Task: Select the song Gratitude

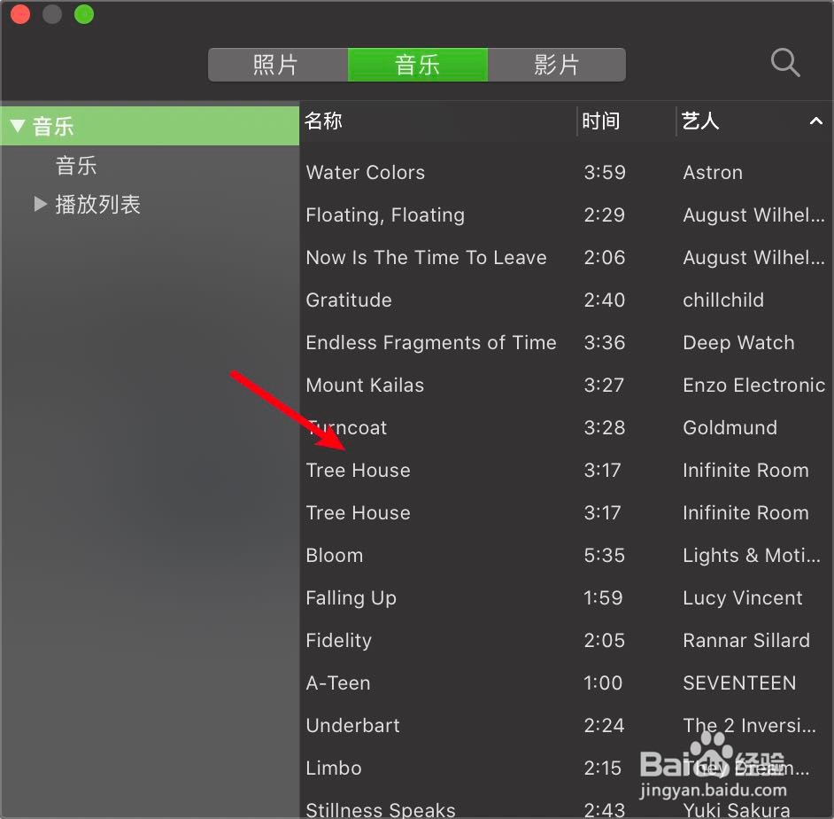Action: point(349,300)
